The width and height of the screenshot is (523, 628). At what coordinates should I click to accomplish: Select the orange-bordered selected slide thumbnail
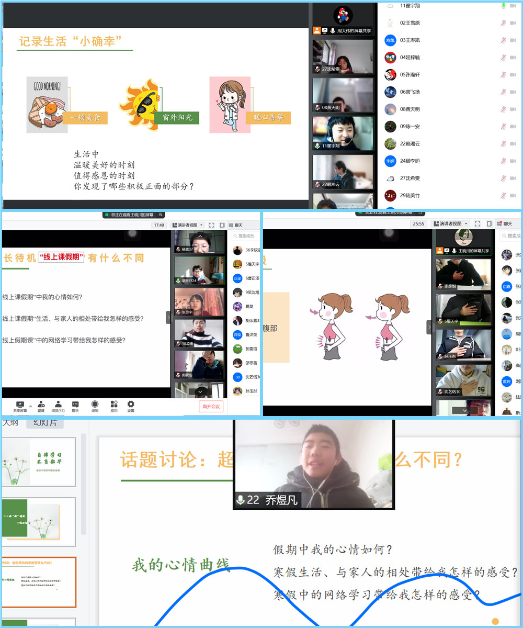point(39,582)
